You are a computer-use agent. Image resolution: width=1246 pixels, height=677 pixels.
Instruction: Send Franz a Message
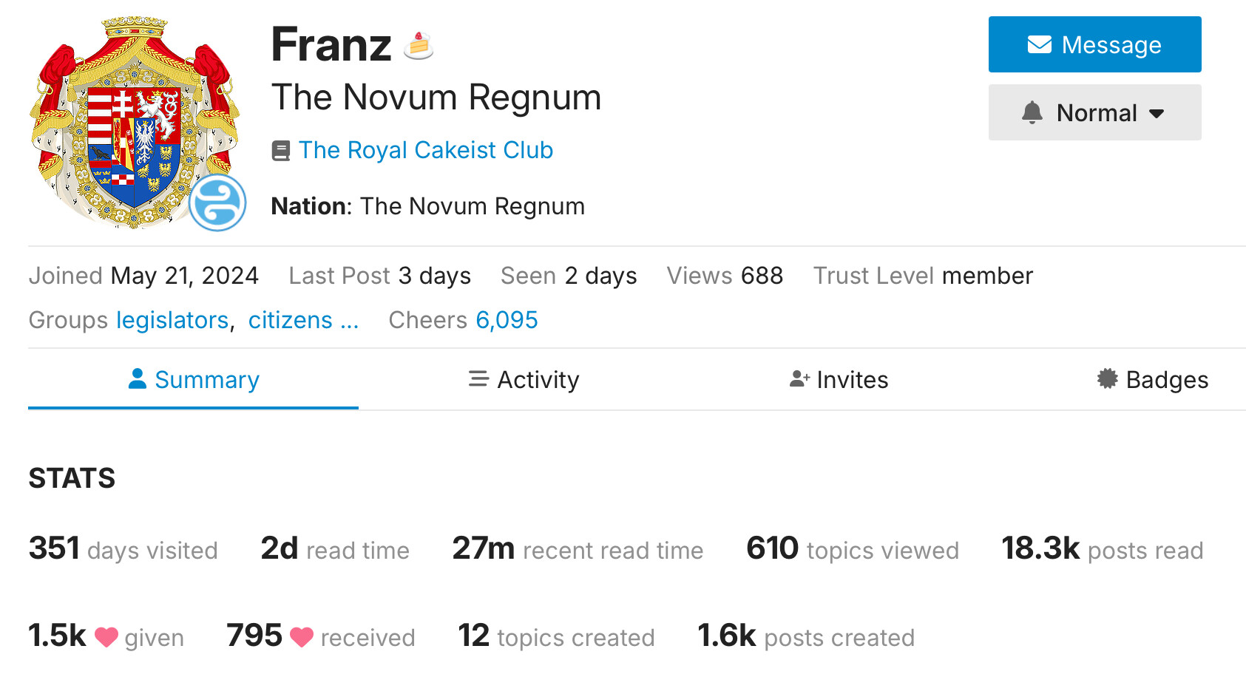[x=1094, y=45]
